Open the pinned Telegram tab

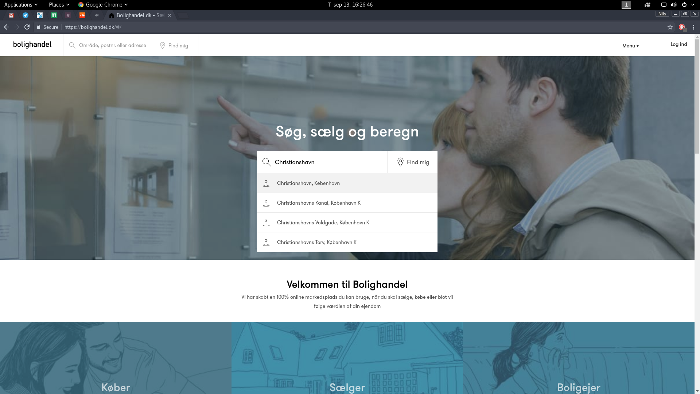click(x=26, y=15)
